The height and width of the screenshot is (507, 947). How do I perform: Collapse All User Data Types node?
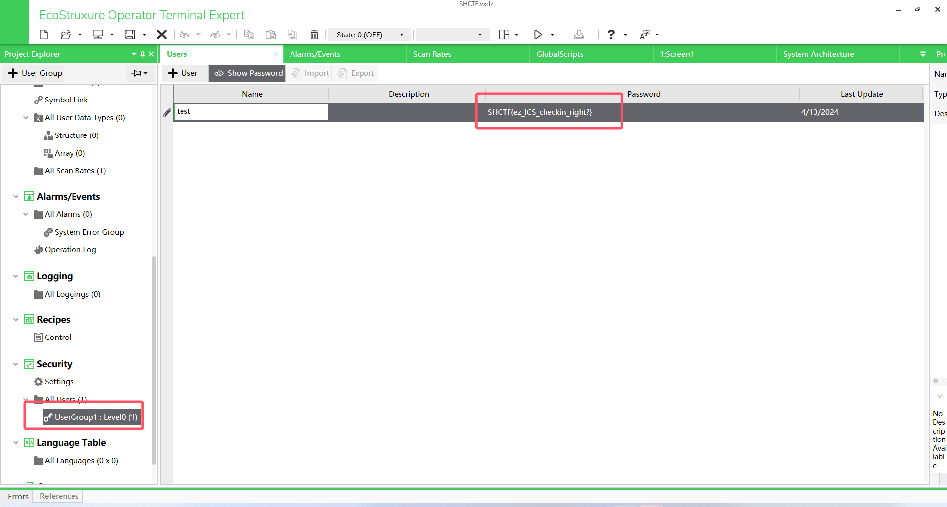tap(26, 118)
